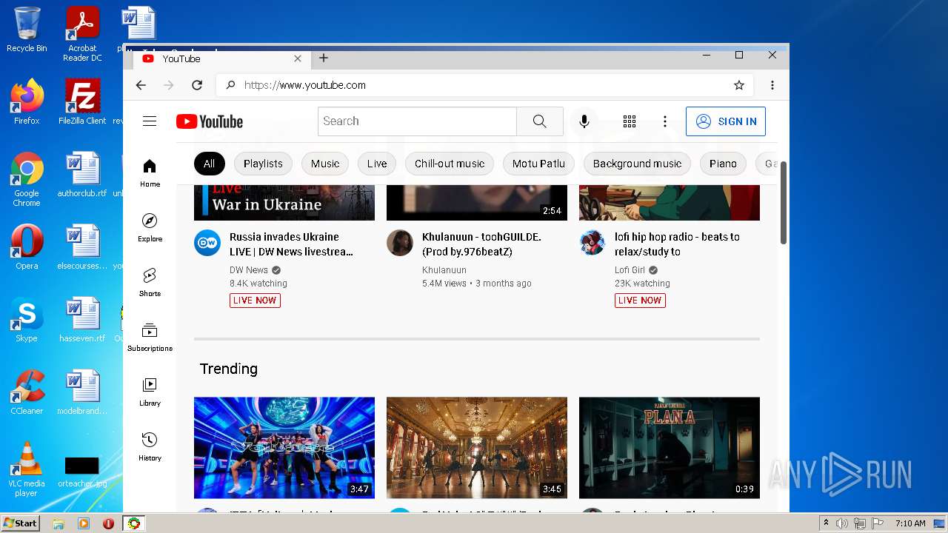Open FileZilla Client desktop icon
Viewport: 948px width, 533px height.
82,102
